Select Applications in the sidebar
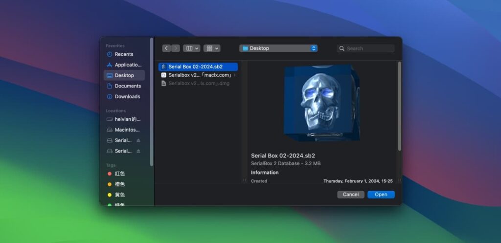The width and height of the screenshot is (501, 243). [x=124, y=65]
